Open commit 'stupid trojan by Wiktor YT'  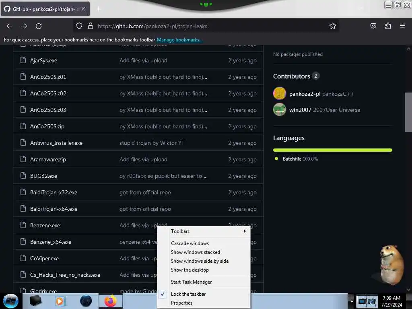(x=152, y=143)
